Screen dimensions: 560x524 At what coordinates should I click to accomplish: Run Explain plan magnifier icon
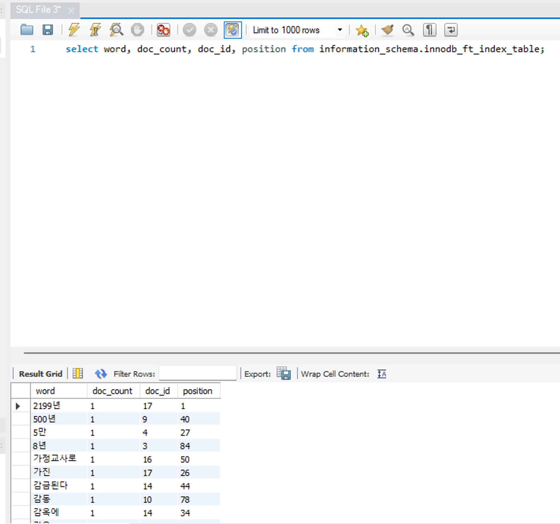coord(116,30)
